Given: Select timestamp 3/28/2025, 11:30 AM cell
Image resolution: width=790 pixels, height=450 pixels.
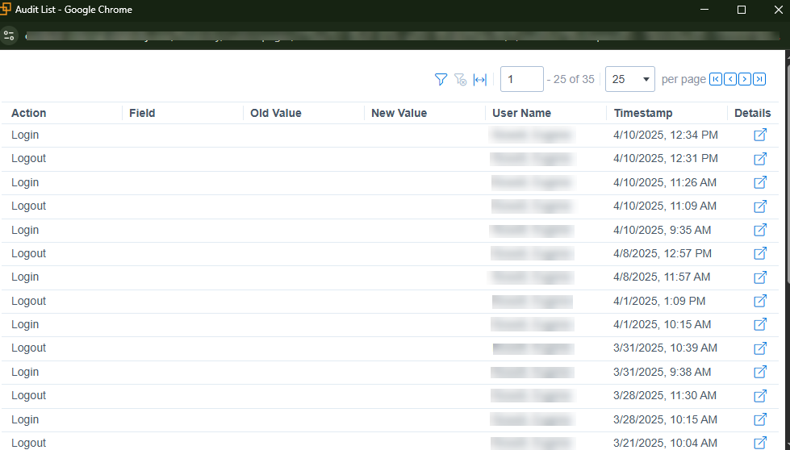Looking at the screenshot, I should 665,396.
